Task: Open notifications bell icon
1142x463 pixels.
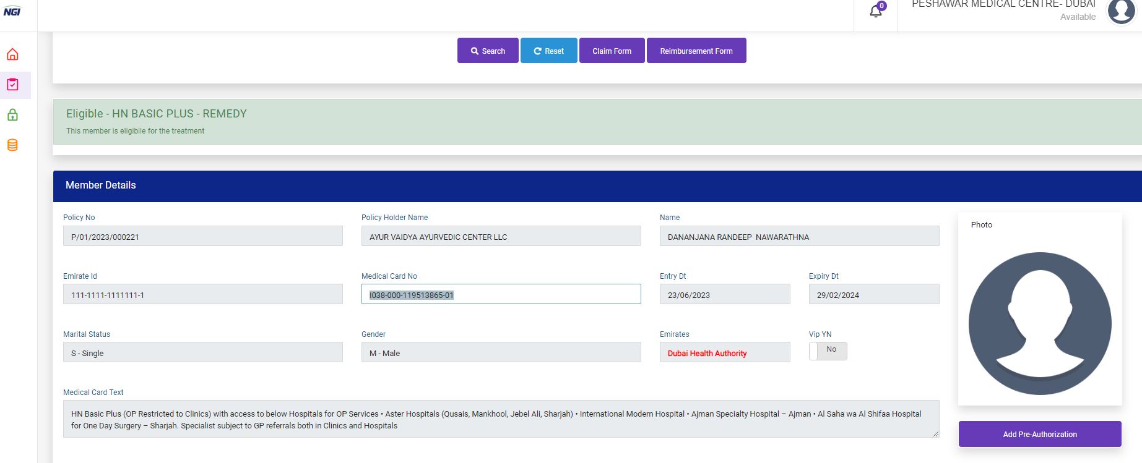Action: tap(876, 11)
